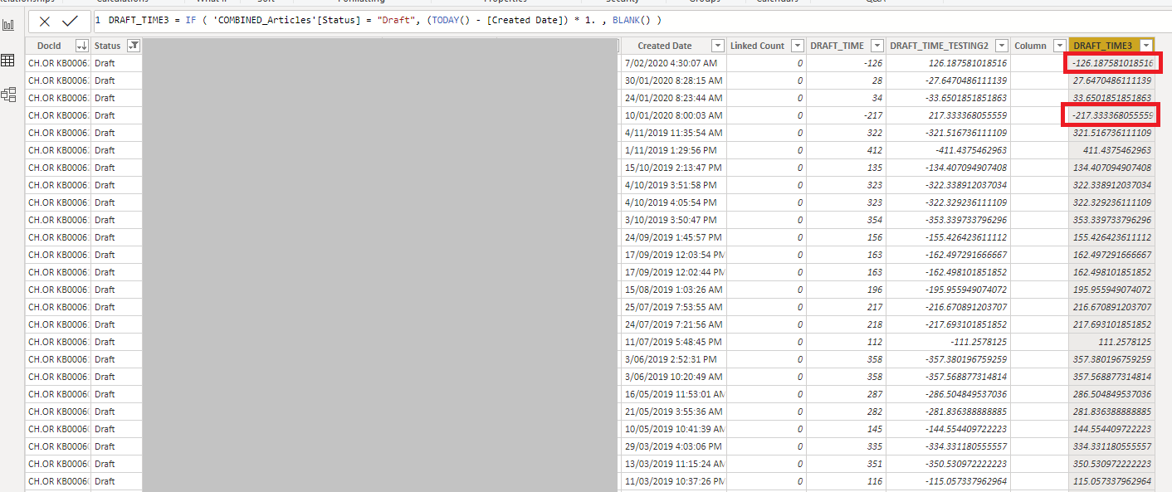
Task: Click the DRAFT_TIME_TESTING2 value 217.333368055559
Action: coord(948,115)
